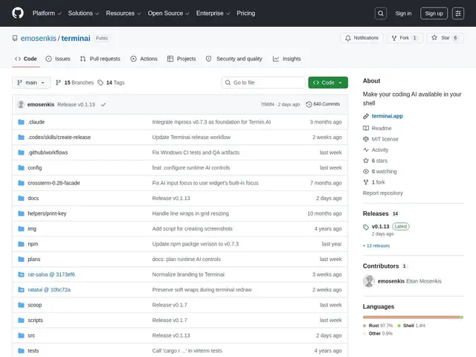Screen dimensions: 476x357
Task: Expand the main branch selector
Action: pos(31,83)
